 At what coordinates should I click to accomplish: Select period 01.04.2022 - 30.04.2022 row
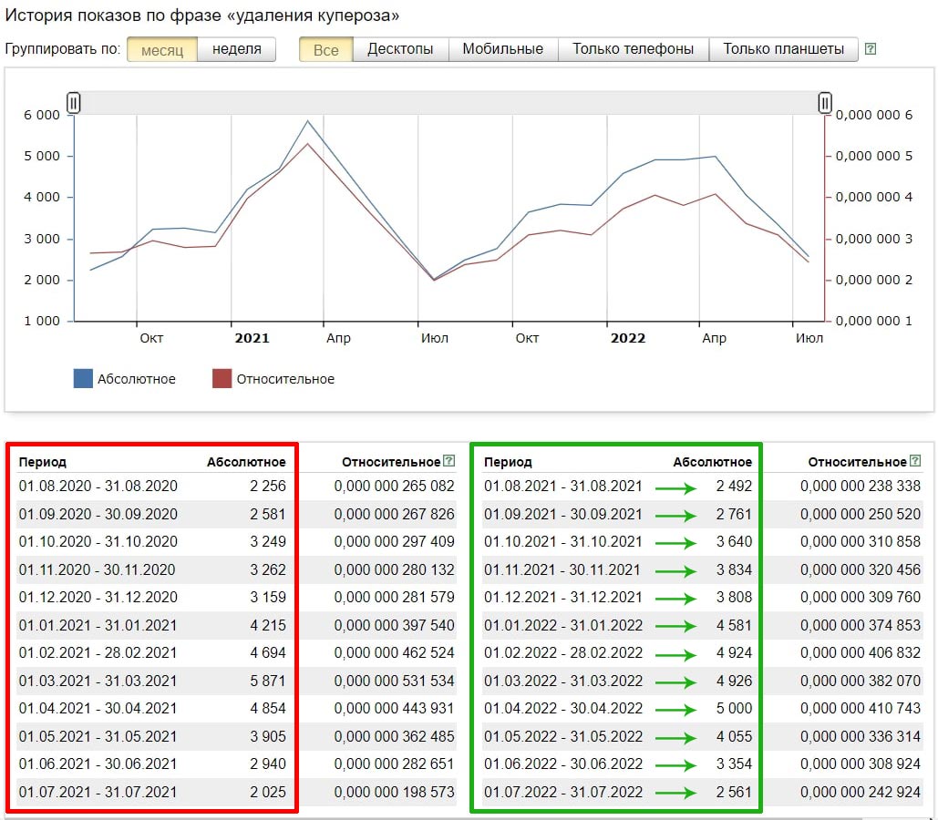702,708
